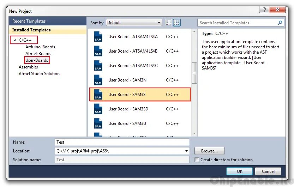Click C/C++ type in SAM3U row
294x187 pixels.
pos(172,123)
